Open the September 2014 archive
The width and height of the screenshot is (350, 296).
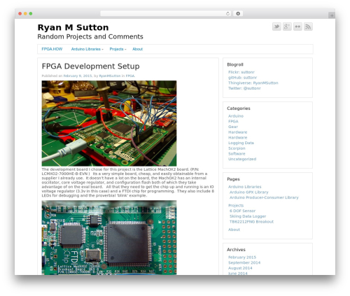coord(244,262)
